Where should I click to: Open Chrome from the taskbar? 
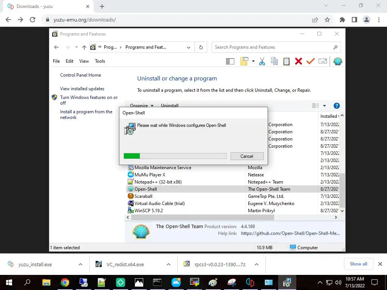point(65,282)
